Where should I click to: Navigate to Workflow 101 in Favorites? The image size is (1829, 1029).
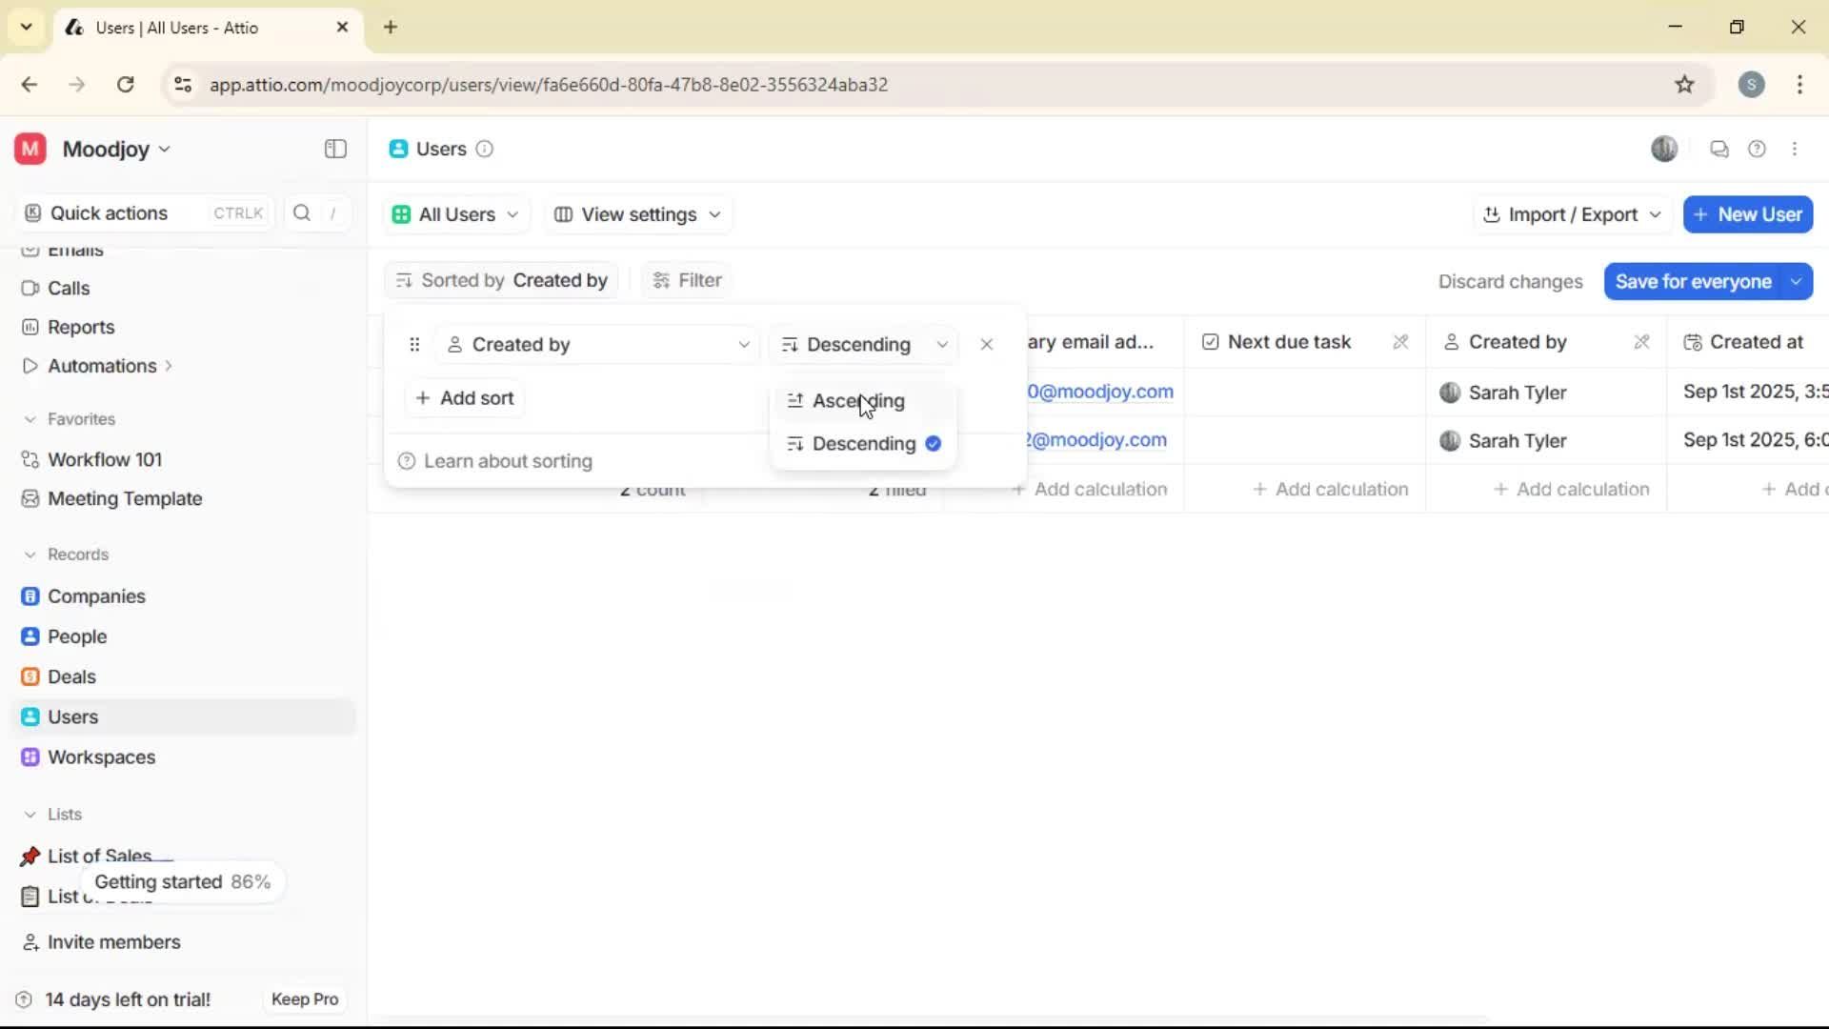tap(103, 459)
